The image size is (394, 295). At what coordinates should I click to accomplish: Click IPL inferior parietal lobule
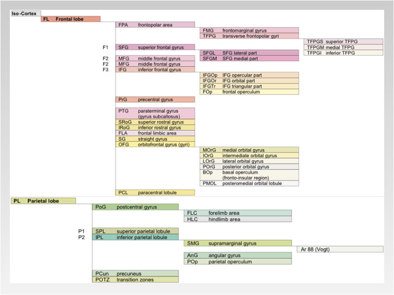(x=135, y=237)
